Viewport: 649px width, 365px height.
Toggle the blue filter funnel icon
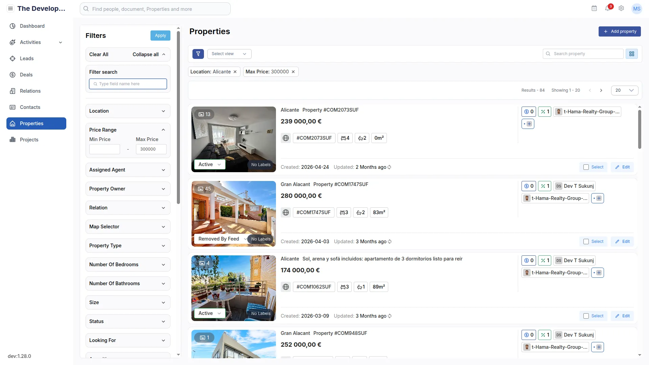(198, 54)
